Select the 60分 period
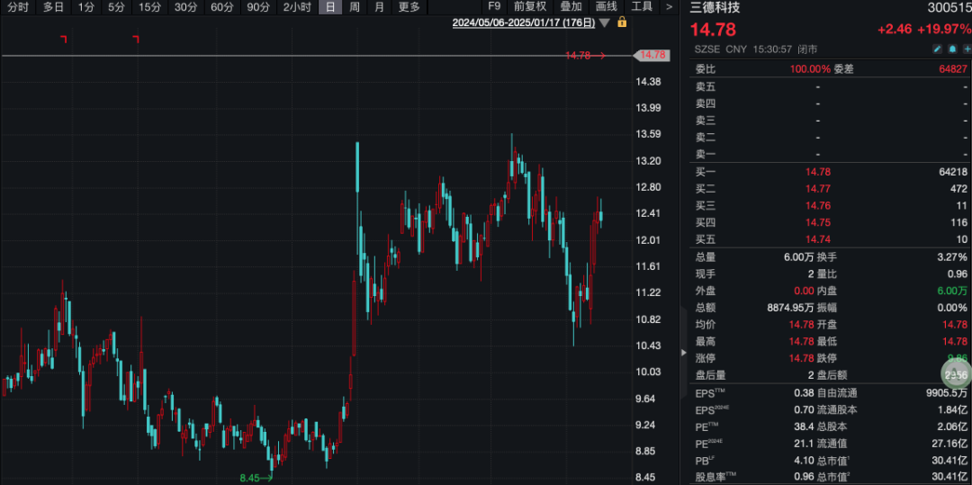972x485 pixels. click(222, 7)
